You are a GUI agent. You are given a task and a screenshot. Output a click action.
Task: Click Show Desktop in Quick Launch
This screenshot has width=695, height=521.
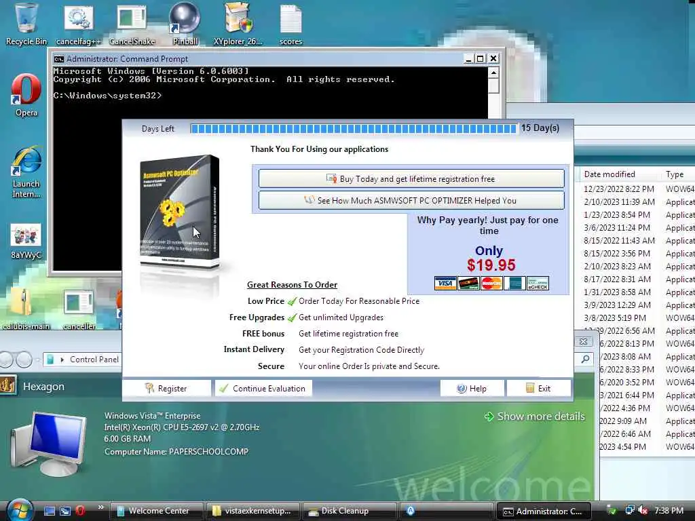point(50,511)
